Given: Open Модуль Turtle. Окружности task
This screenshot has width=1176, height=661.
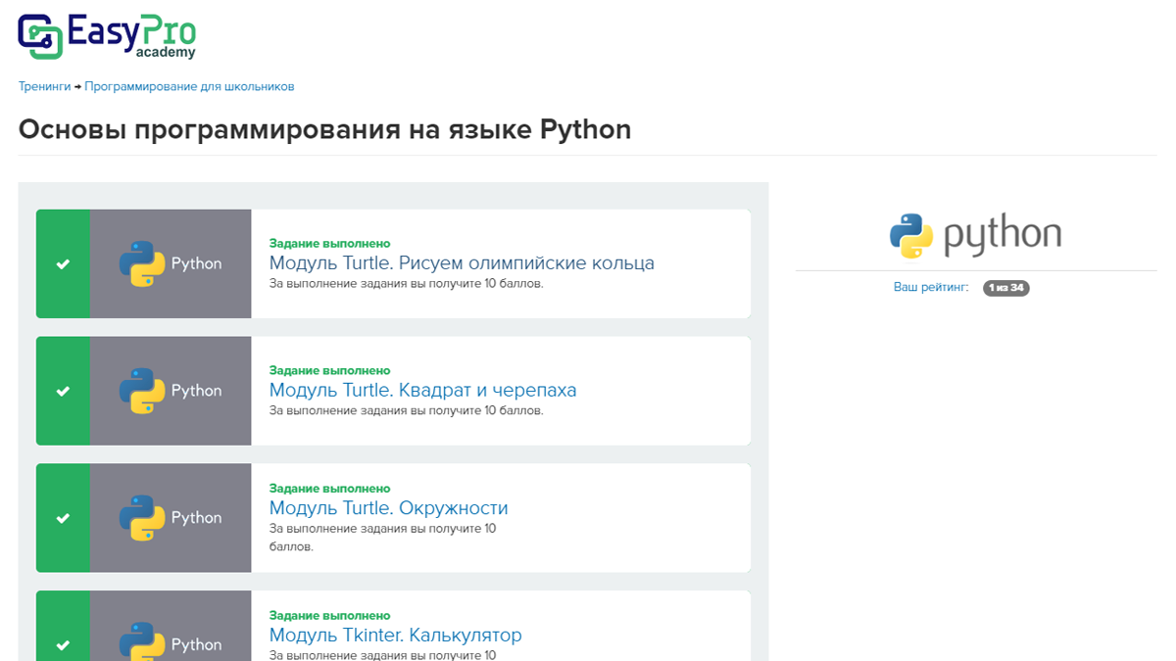Looking at the screenshot, I should pos(388,507).
